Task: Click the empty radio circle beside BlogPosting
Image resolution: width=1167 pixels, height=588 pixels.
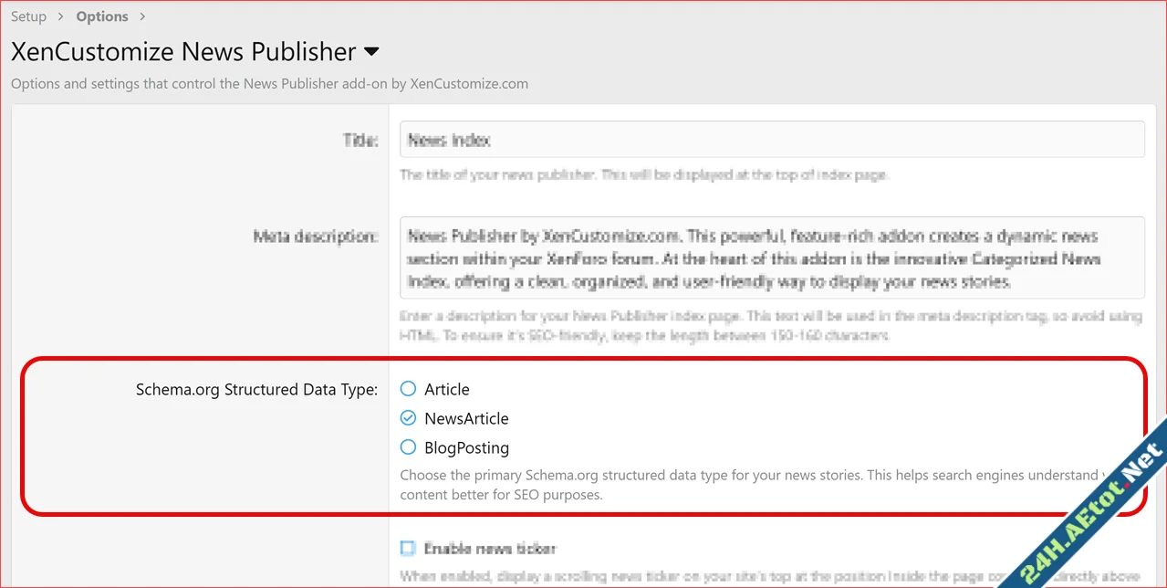Action: [407, 447]
